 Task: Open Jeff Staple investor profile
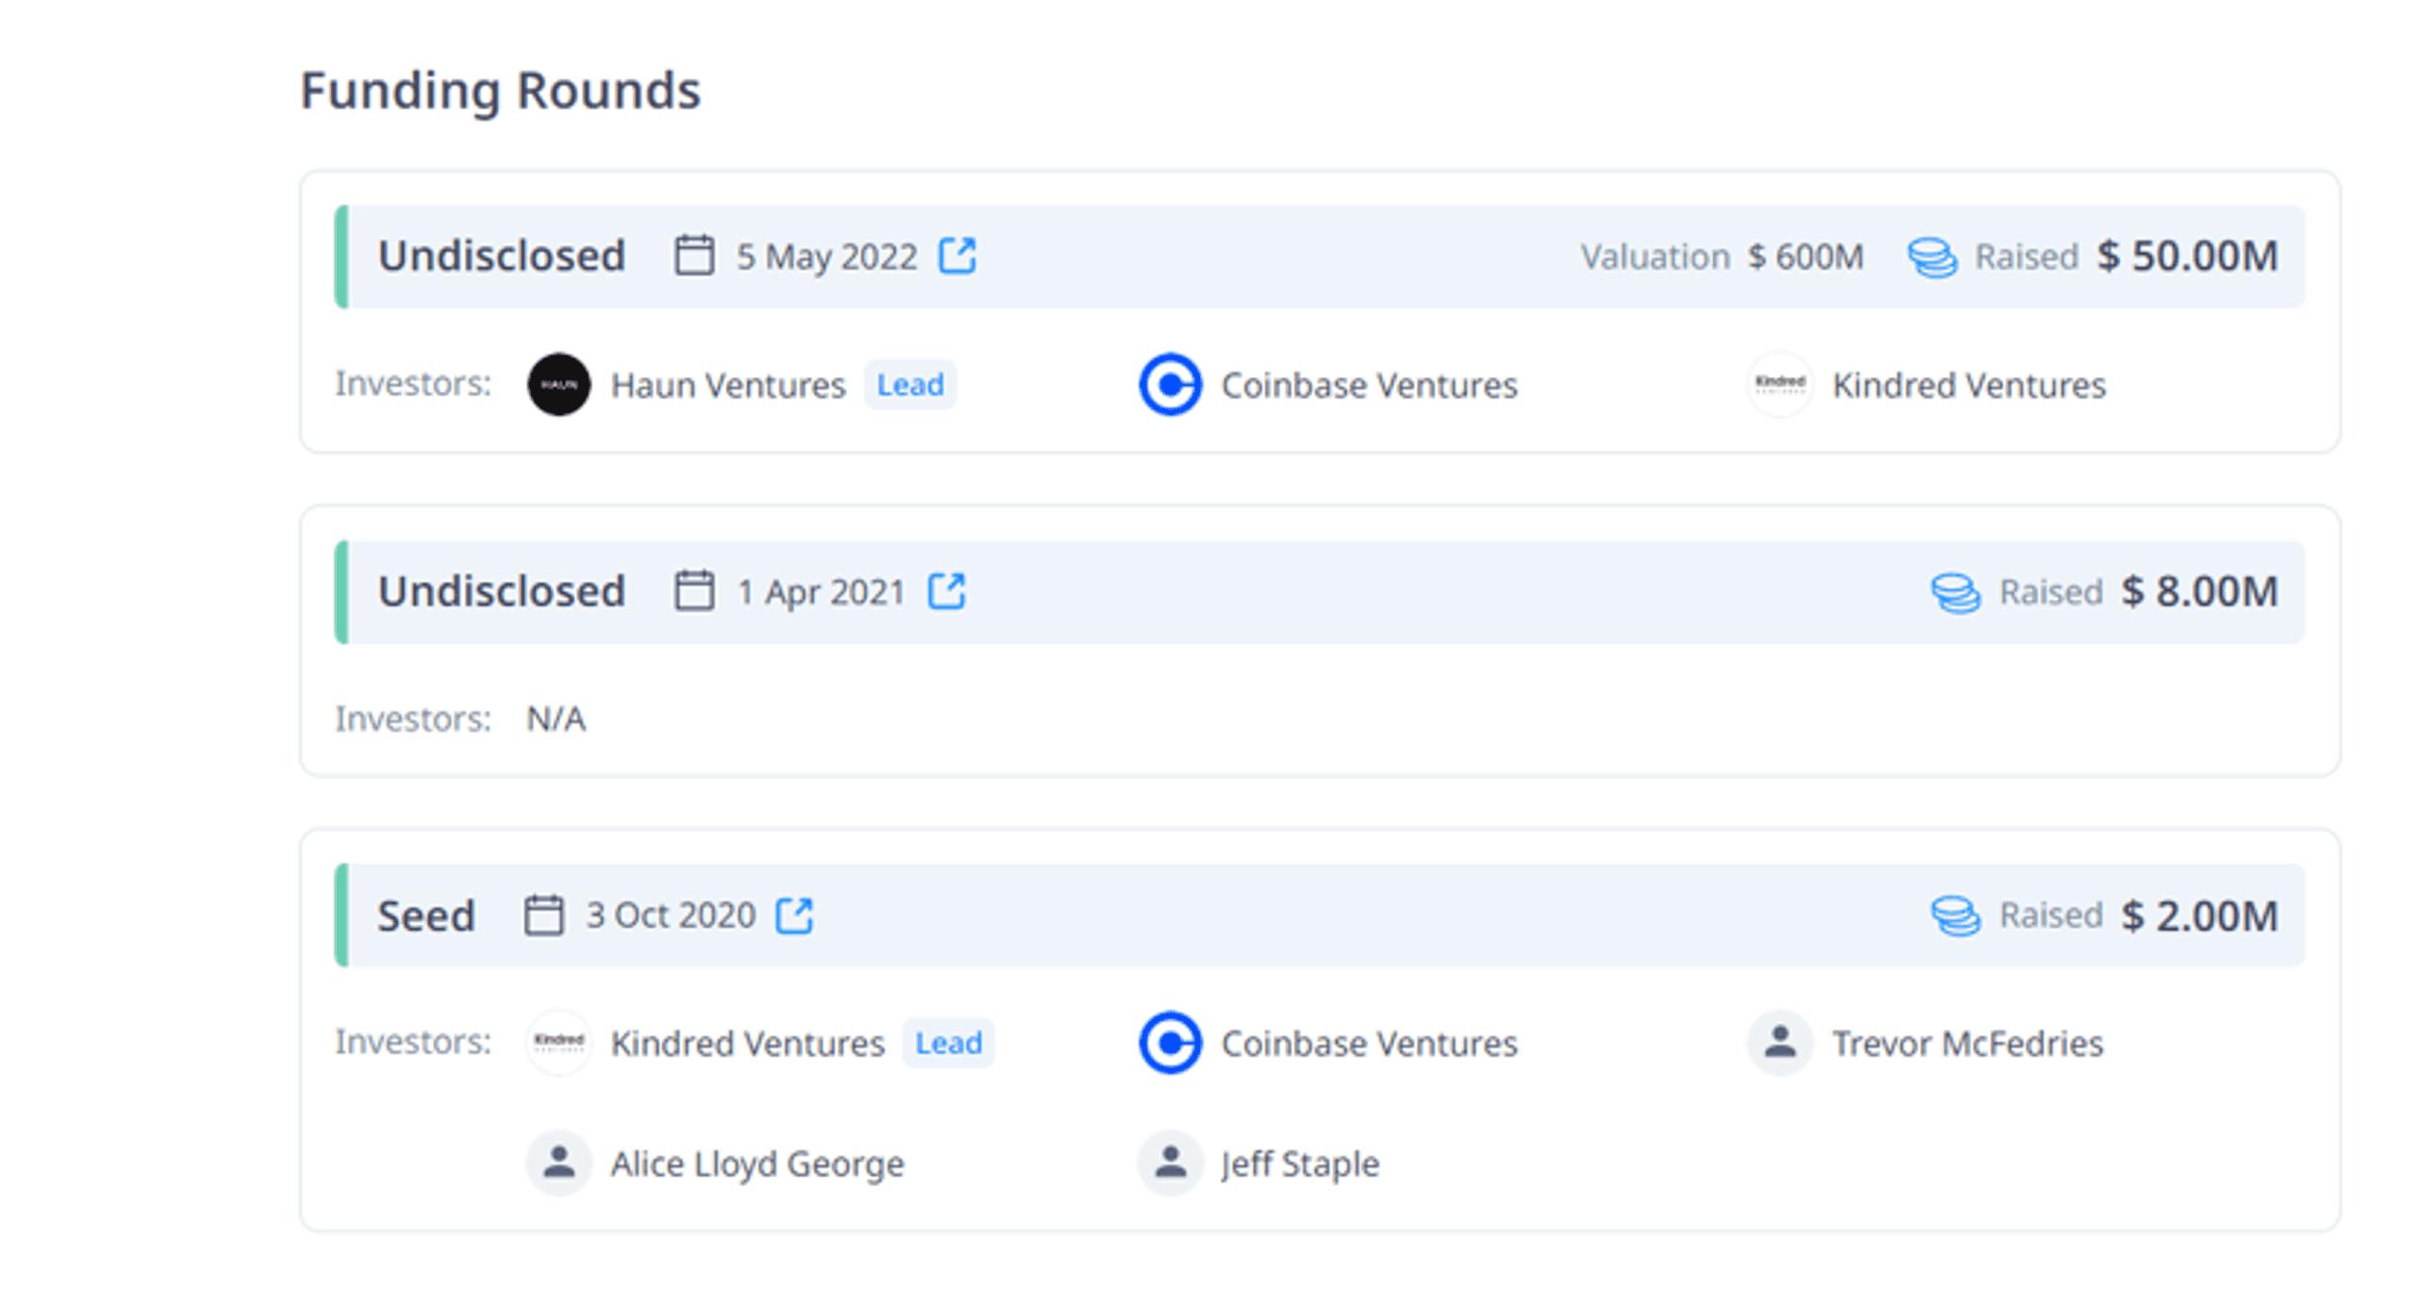(1299, 1162)
